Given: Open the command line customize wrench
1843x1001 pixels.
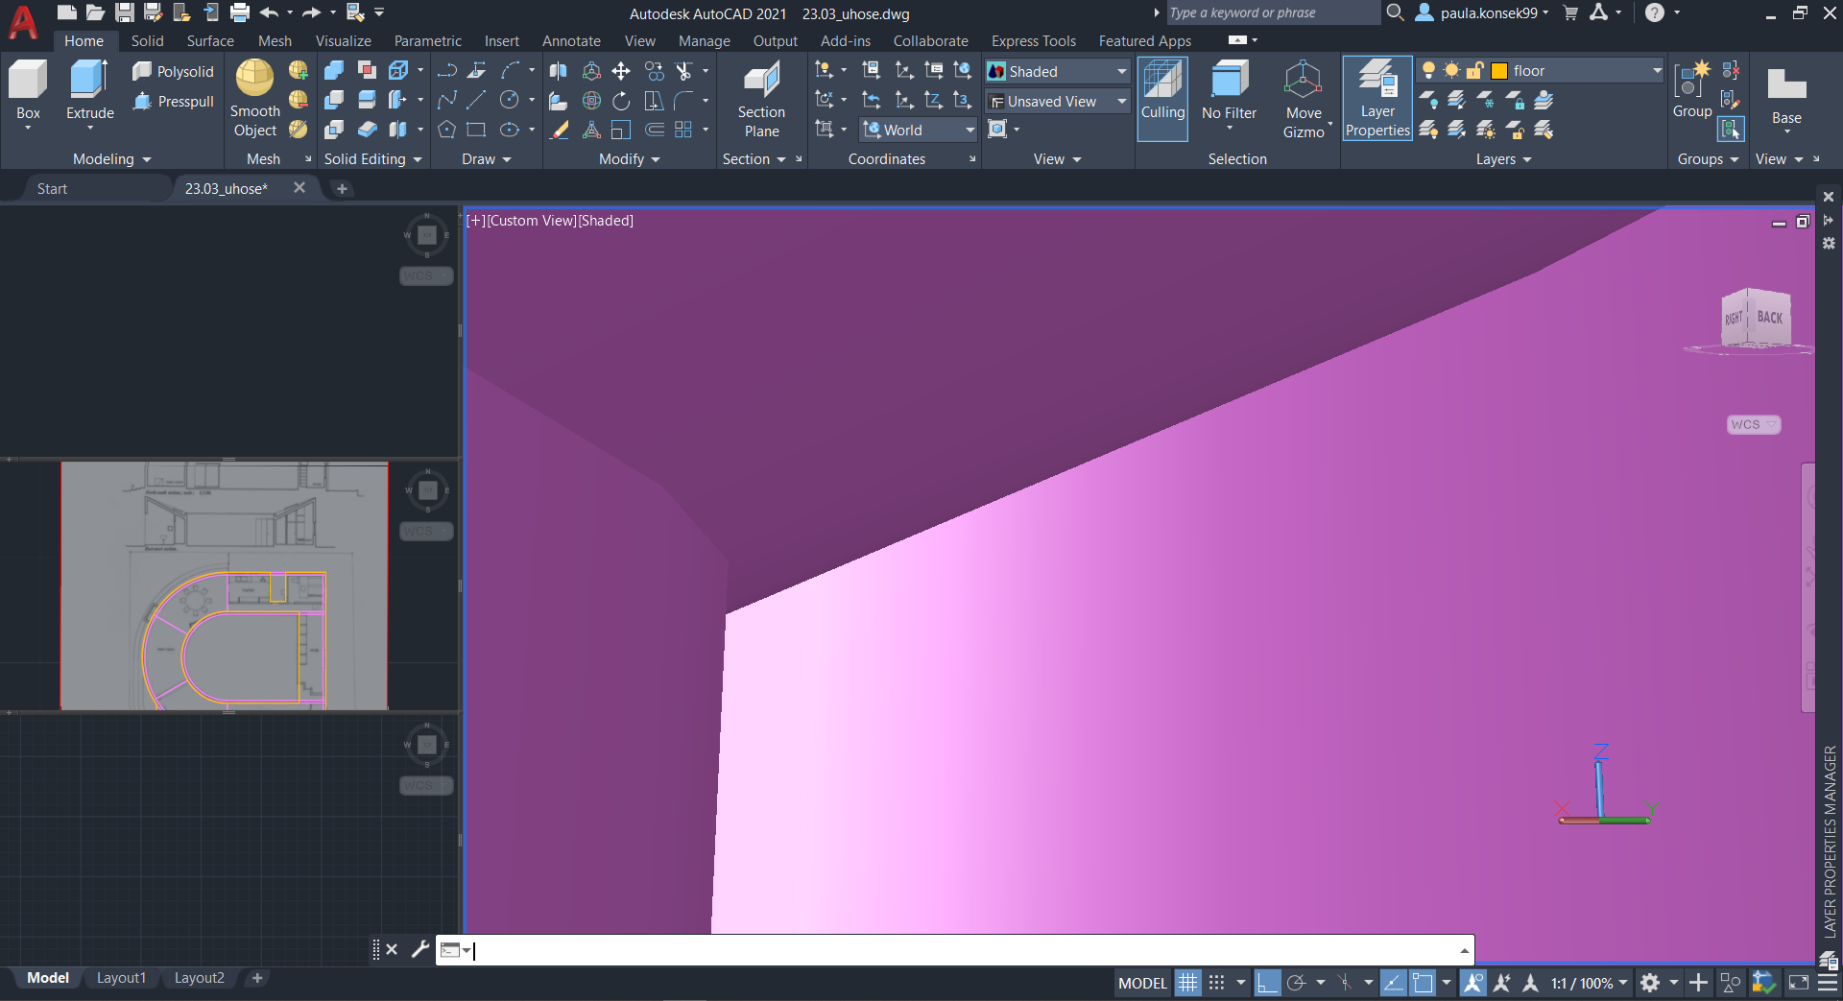Looking at the screenshot, I should point(419,949).
